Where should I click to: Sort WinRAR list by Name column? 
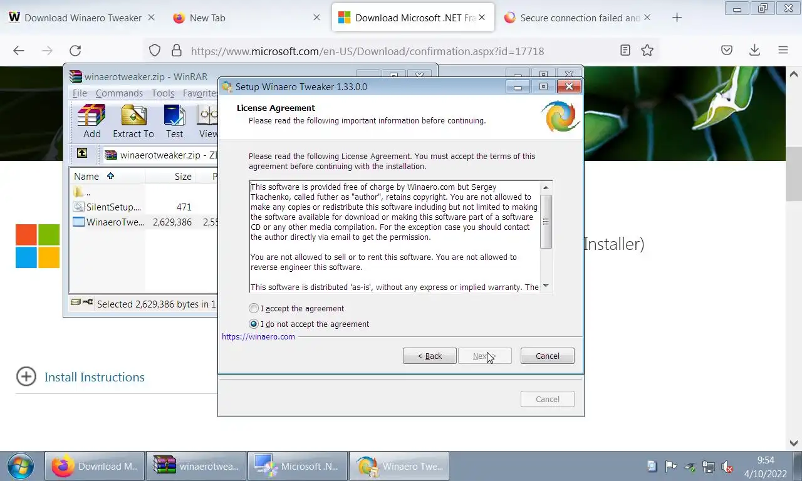coord(108,177)
